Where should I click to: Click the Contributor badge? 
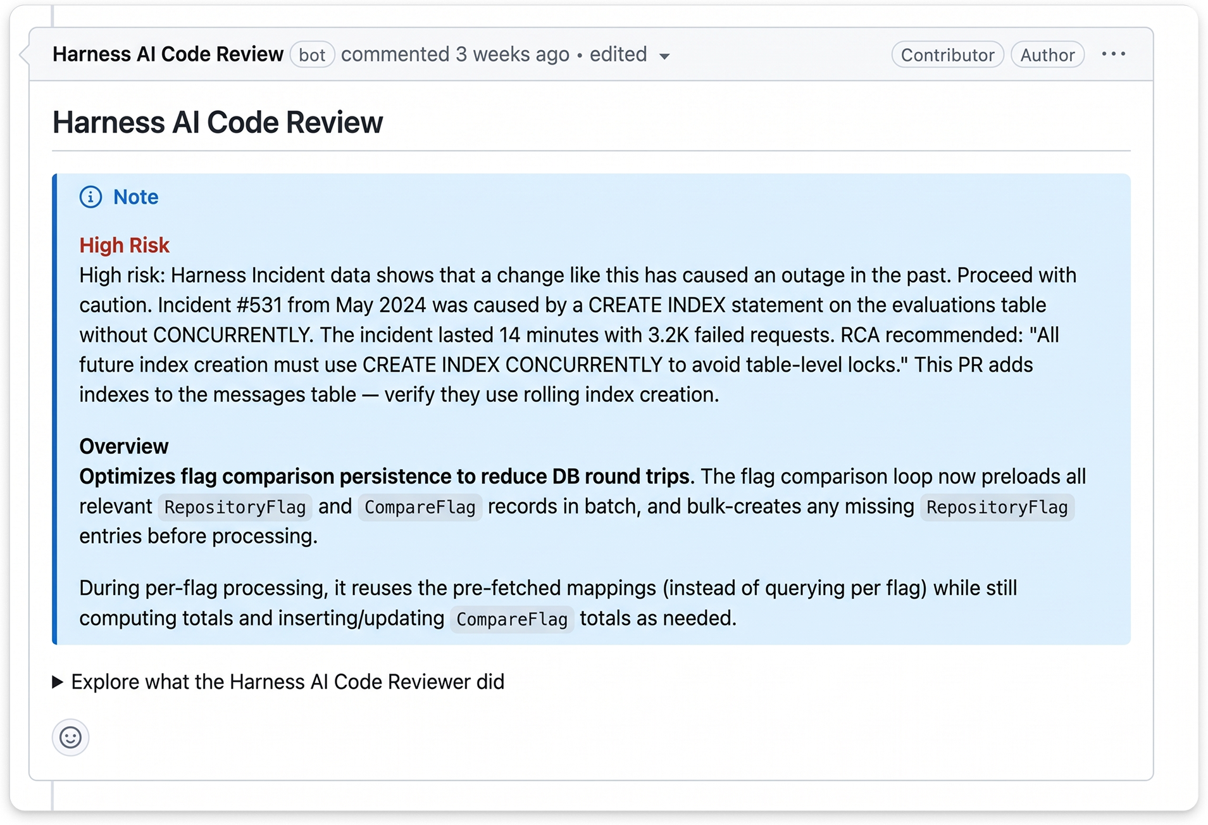pyautogui.click(x=947, y=55)
